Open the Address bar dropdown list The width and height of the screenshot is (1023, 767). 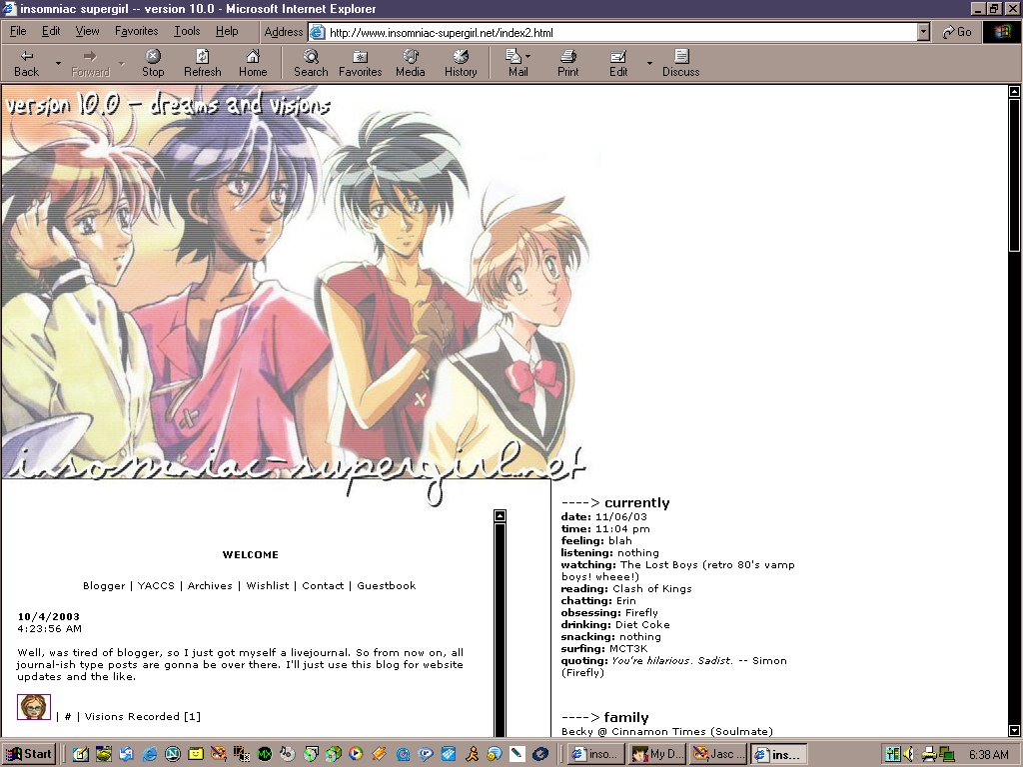pyautogui.click(x=923, y=32)
